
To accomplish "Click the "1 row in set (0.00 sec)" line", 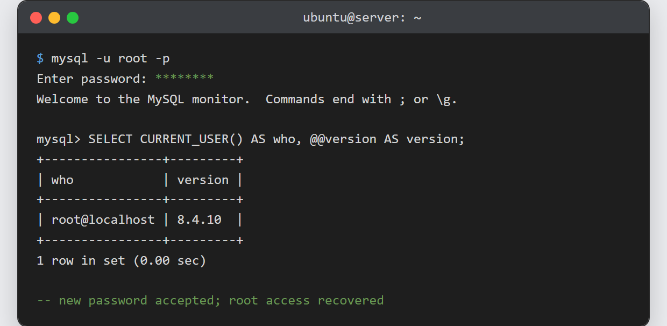I will 122,260.
